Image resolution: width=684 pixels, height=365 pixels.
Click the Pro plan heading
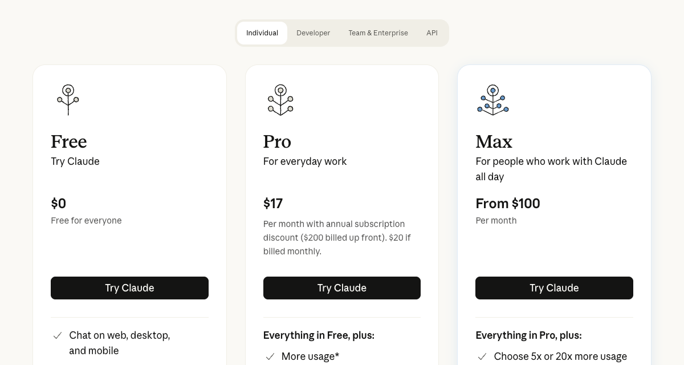(x=277, y=141)
